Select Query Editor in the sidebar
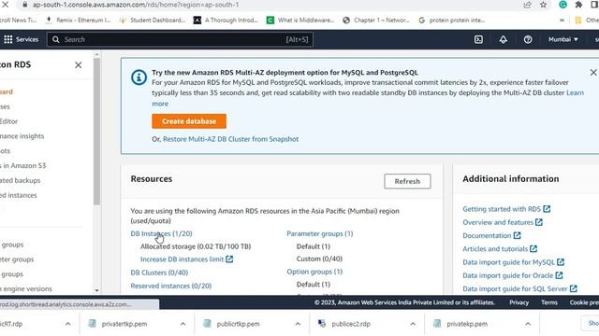The image size is (599, 336). point(8,121)
